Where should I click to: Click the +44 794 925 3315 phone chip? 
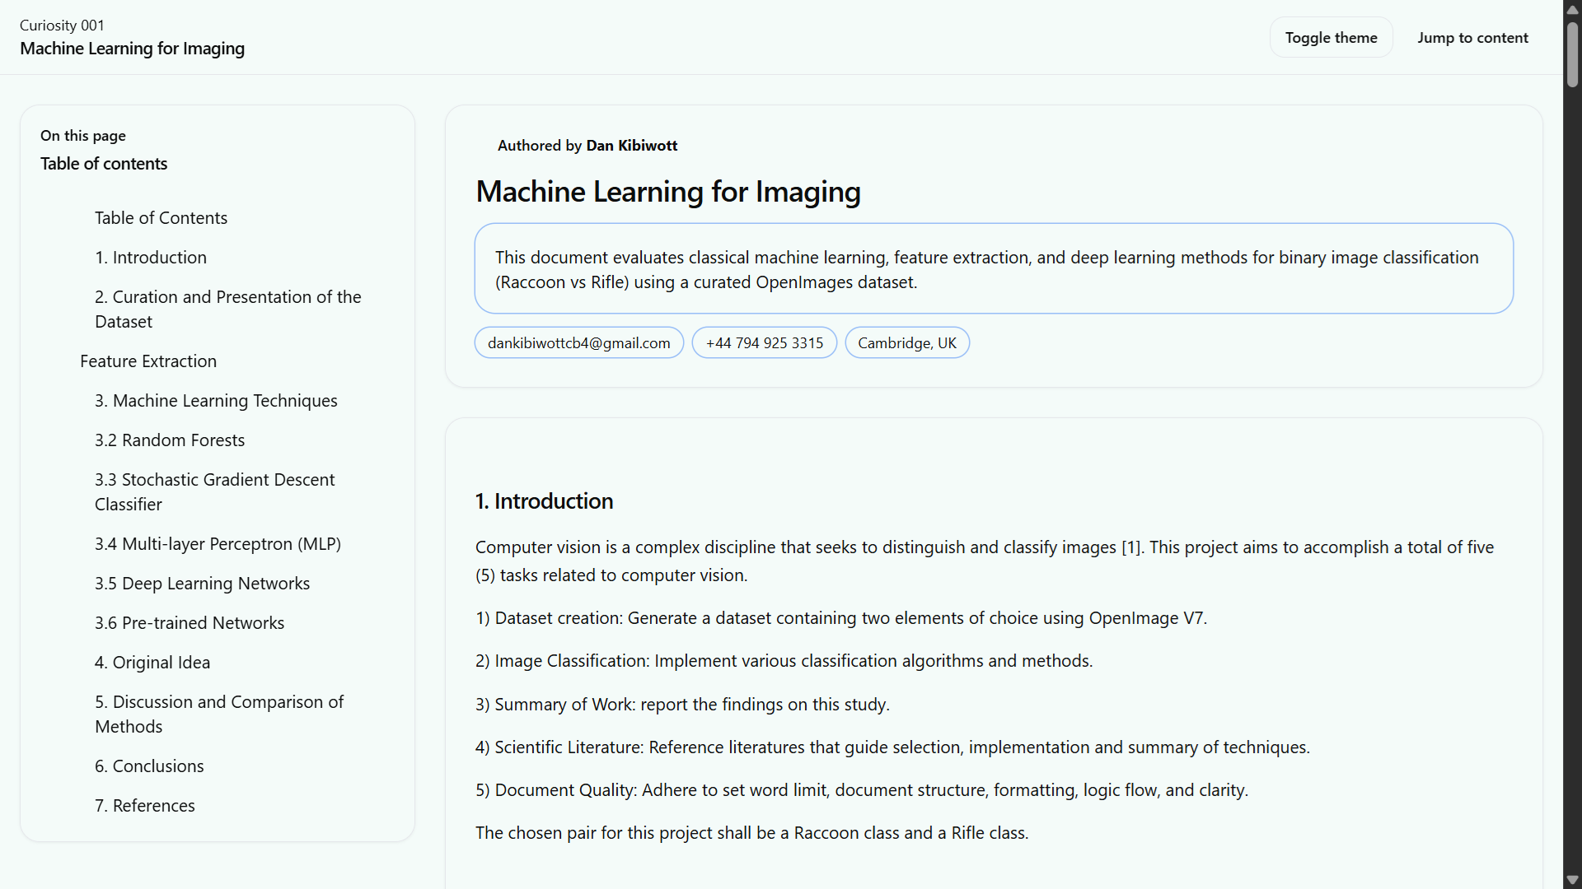764,343
